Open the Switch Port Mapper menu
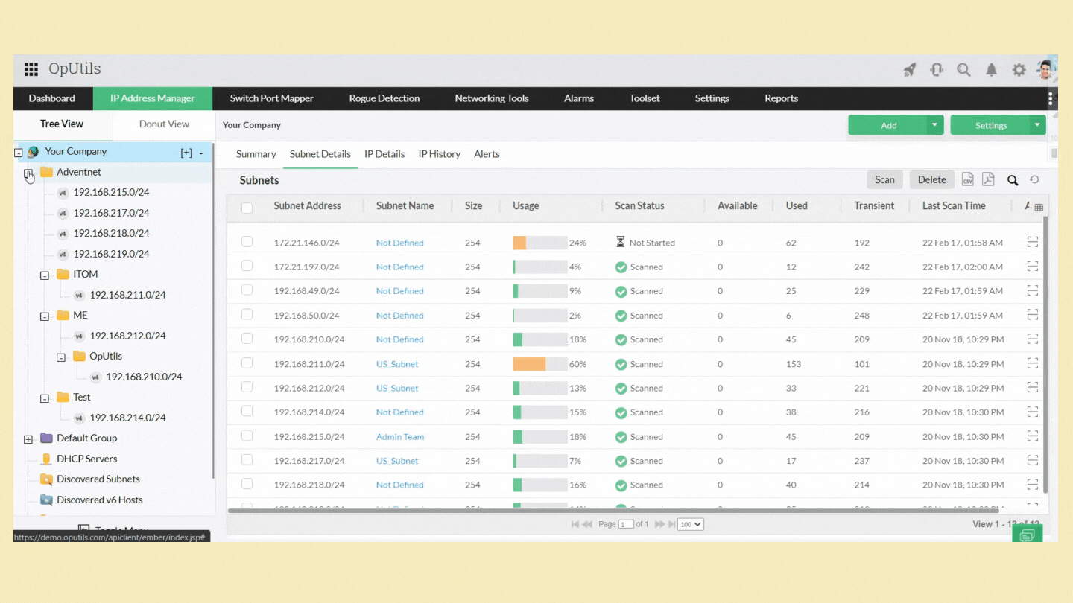The width and height of the screenshot is (1073, 603). tap(271, 98)
